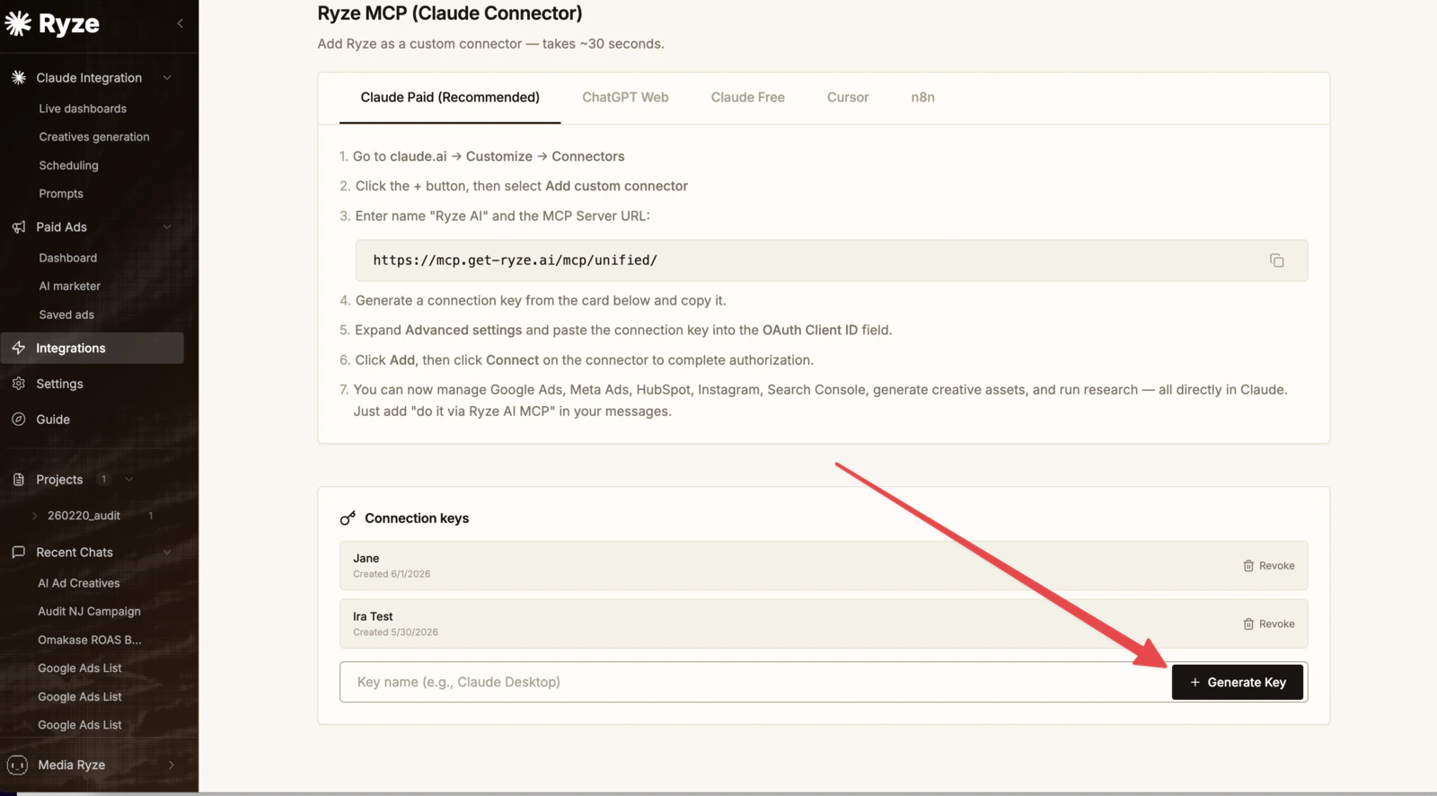The image size is (1437, 796).
Task: Click the Media Ryze avatar icon
Action: click(x=17, y=765)
